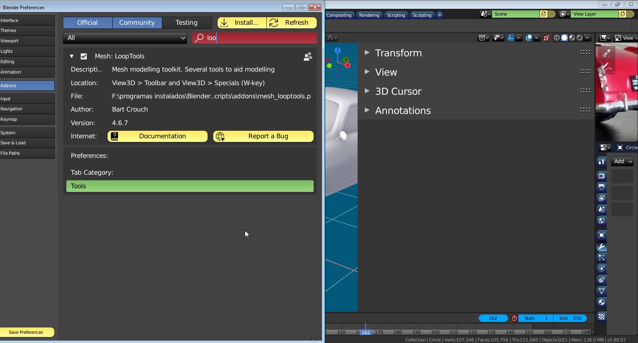Open the Object properties tab
This screenshot has height=343, width=638.
(x=601, y=235)
